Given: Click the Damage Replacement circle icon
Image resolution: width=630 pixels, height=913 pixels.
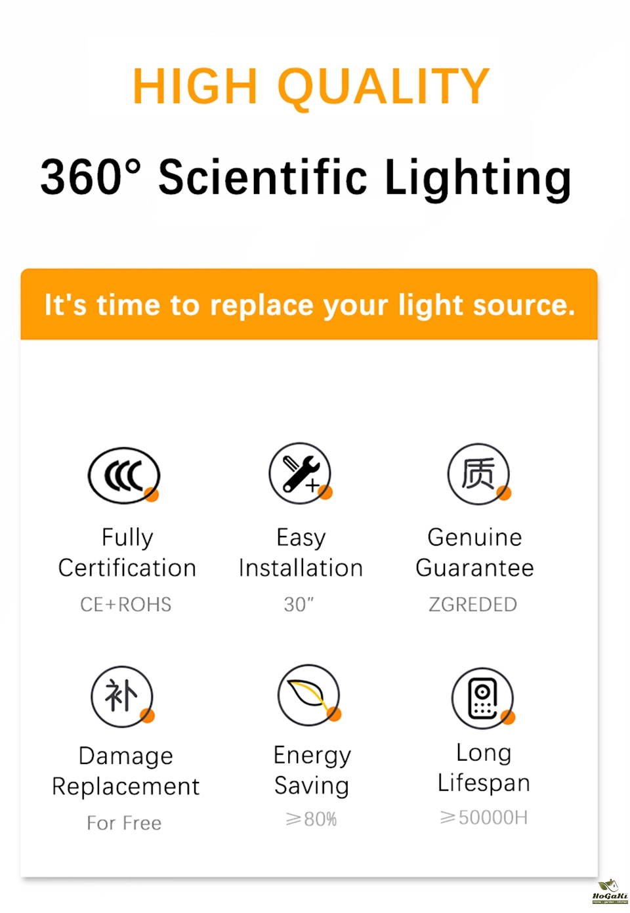Looking at the screenshot, I should click(122, 696).
